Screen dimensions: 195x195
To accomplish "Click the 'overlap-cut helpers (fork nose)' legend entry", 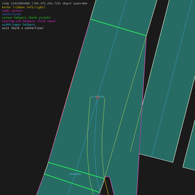I will [29, 21].
